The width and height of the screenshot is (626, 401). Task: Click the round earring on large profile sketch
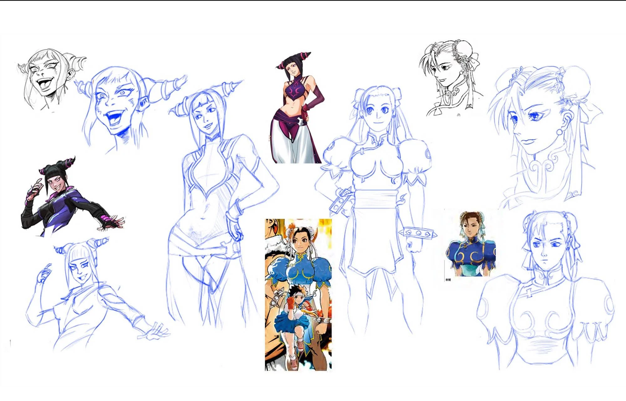click(x=560, y=132)
